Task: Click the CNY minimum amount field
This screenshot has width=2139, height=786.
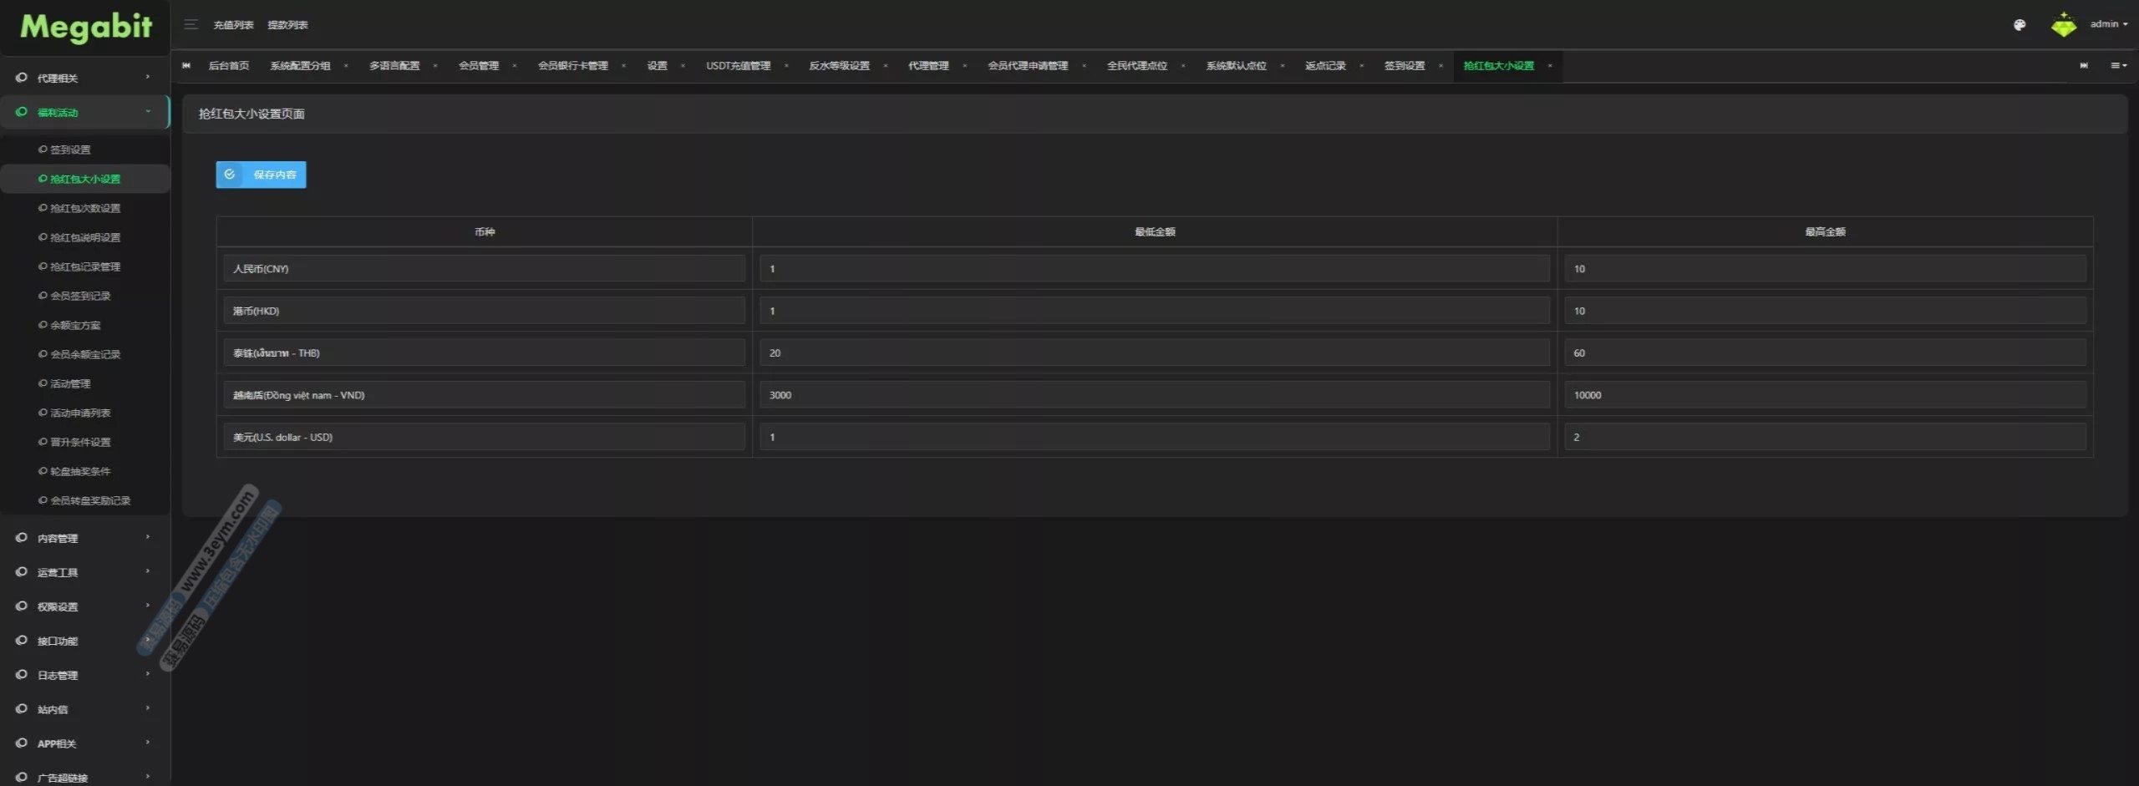Action: pos(1154,269)
